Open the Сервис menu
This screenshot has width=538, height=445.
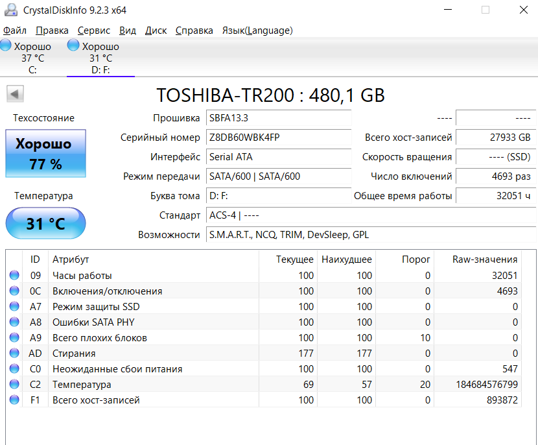point(94,30)
